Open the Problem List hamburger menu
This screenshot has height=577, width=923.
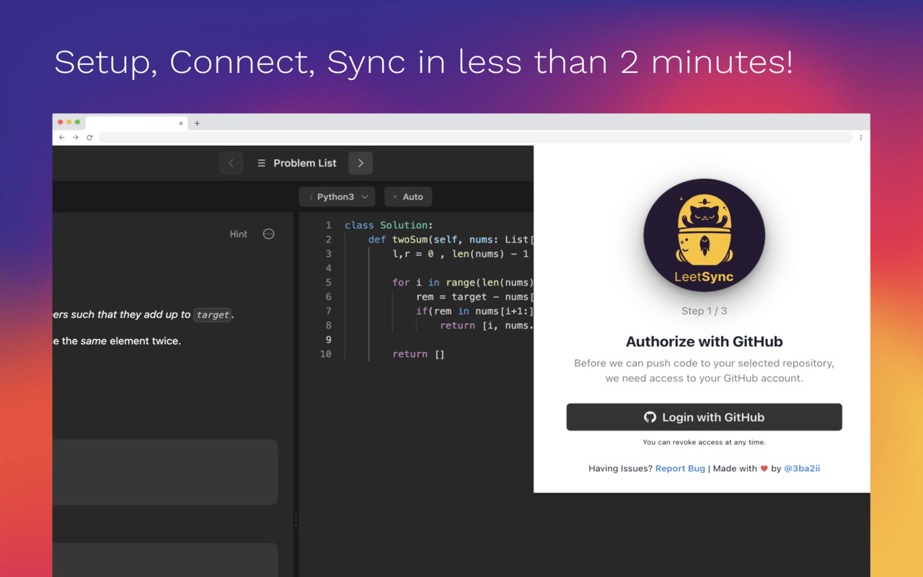(260, 162)
